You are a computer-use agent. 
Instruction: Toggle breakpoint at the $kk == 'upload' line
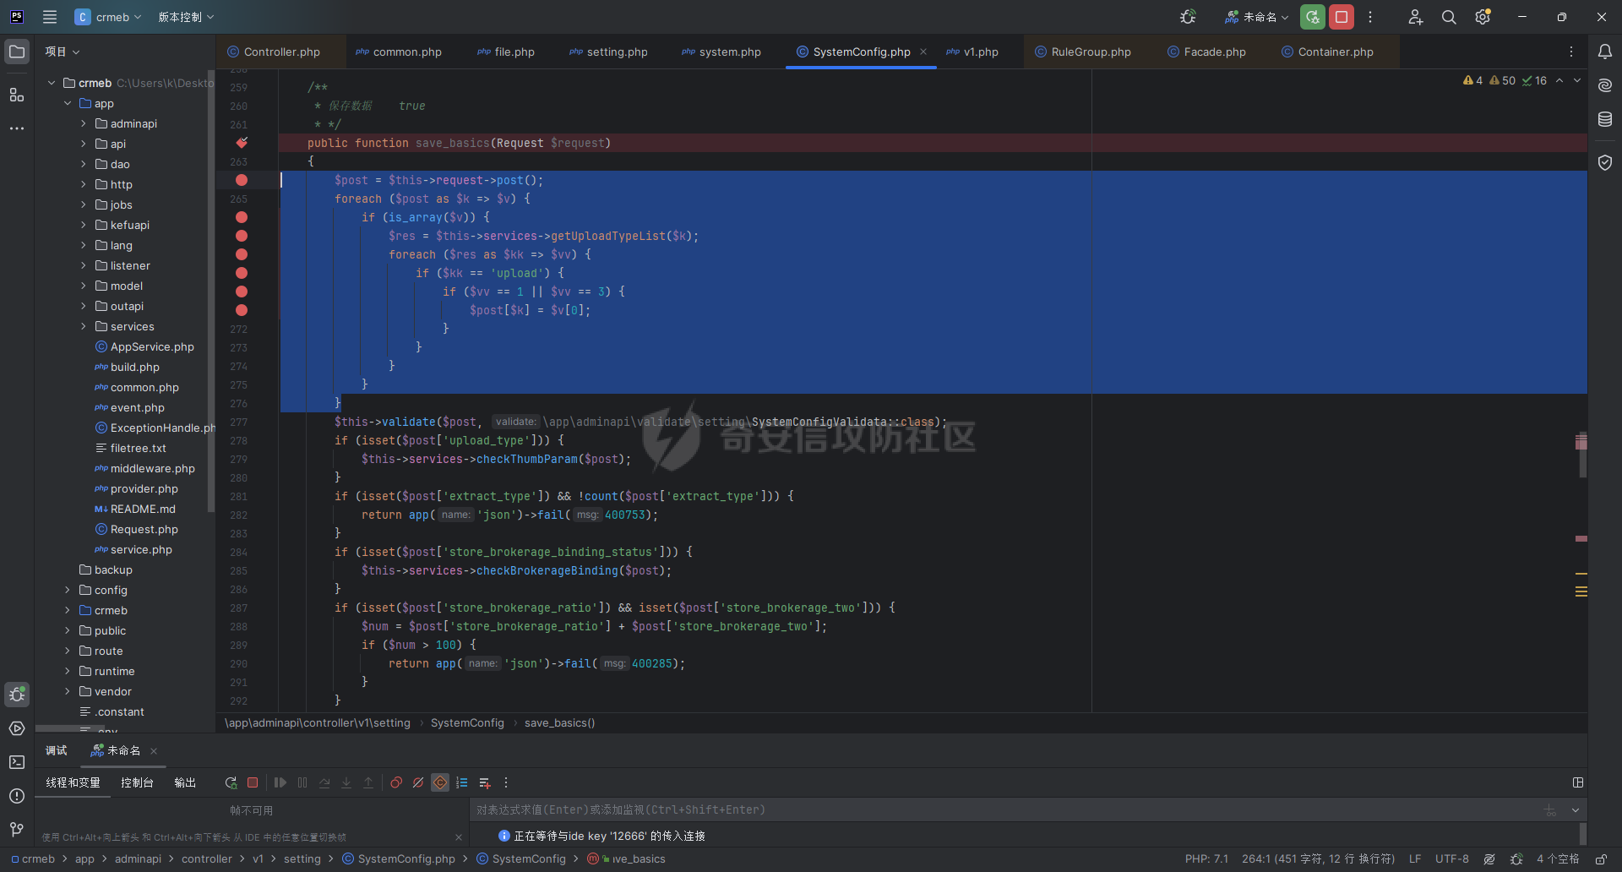pyautogui.click(x=242, y=273)
